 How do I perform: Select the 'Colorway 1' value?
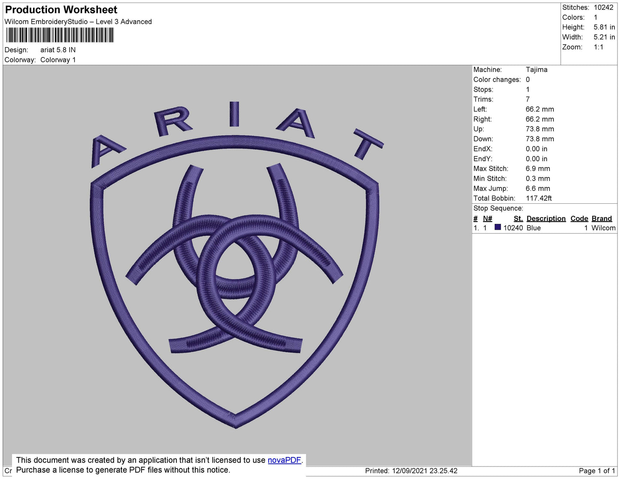tap(58, 60)
